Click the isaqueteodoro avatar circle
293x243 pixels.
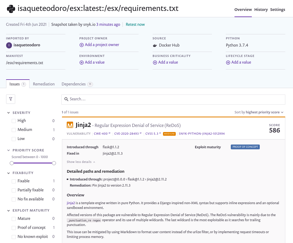[9, 45]
